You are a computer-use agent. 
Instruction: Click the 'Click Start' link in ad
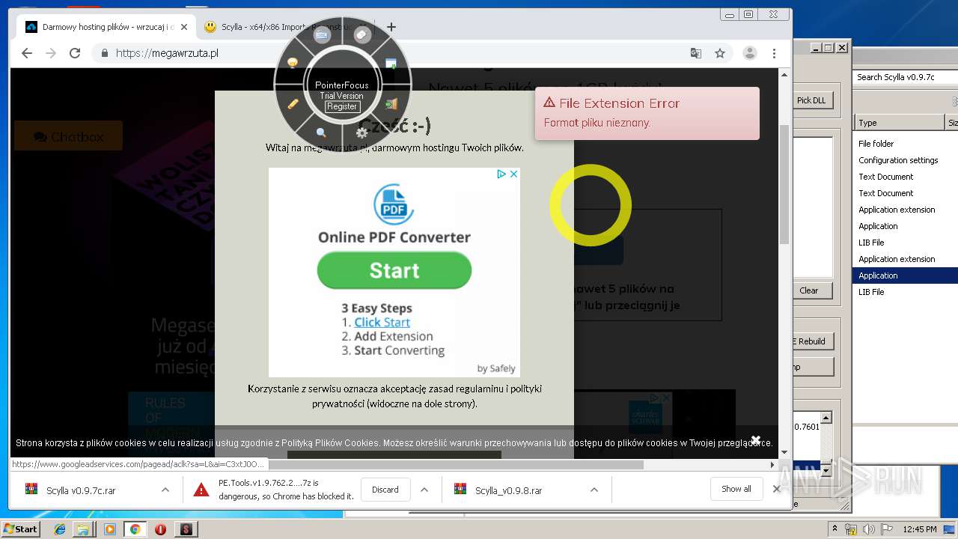382,322
